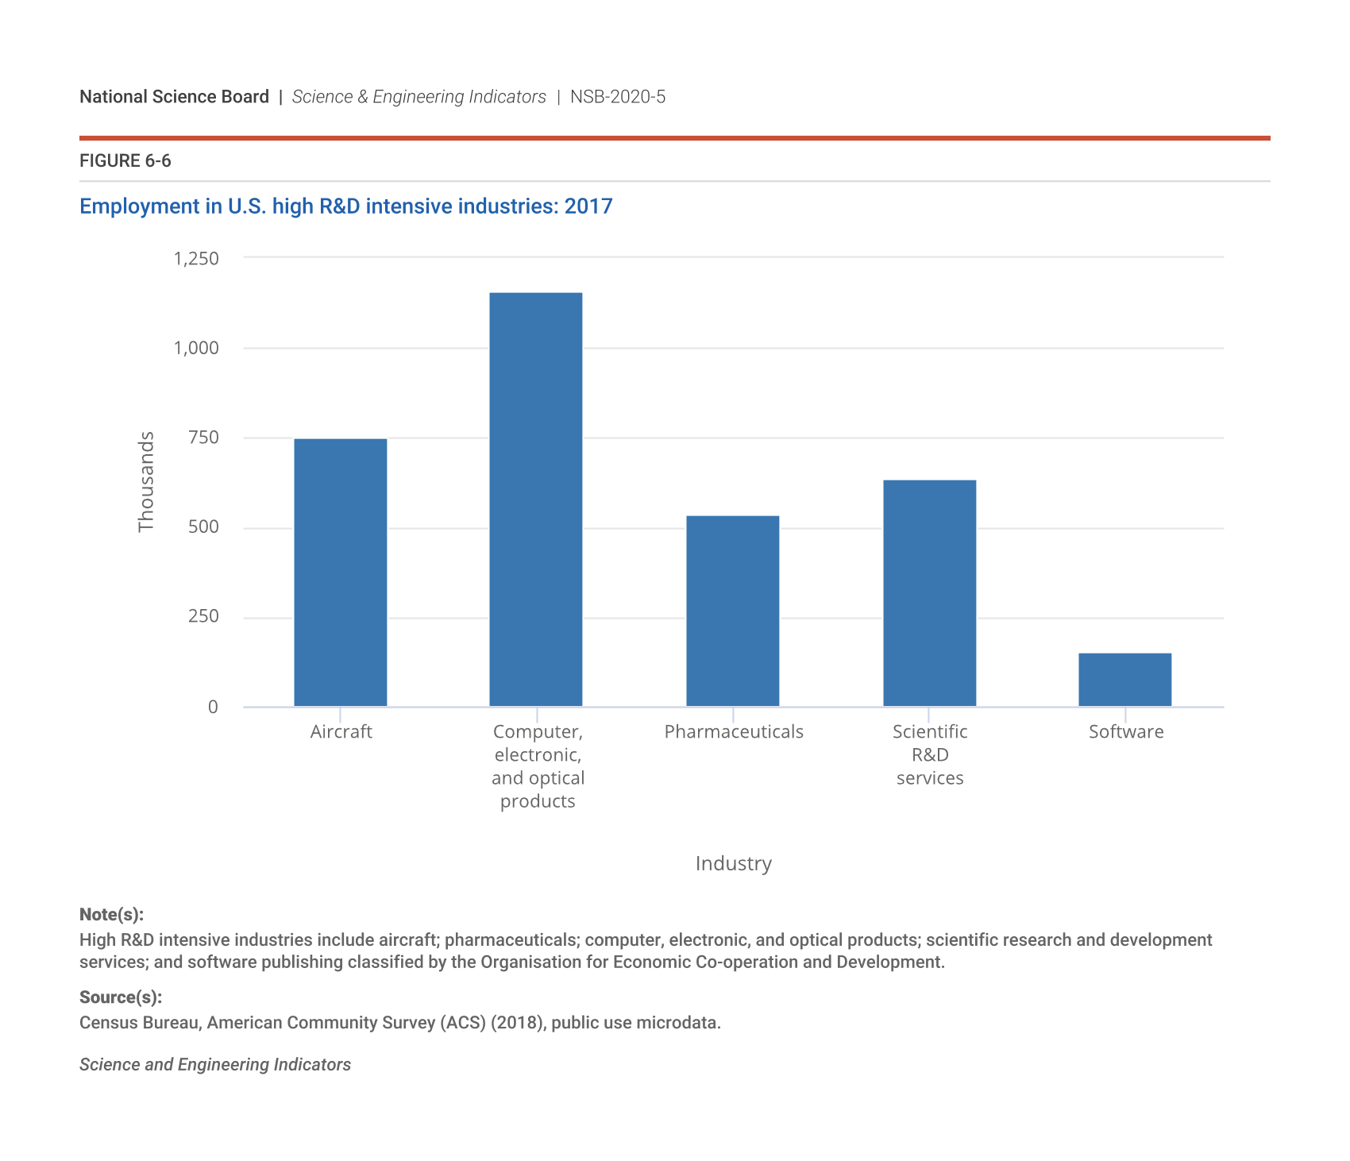Click the Computer, electronic, optical products axis label
The image size is (1350, 1161).
pos(538,766)
